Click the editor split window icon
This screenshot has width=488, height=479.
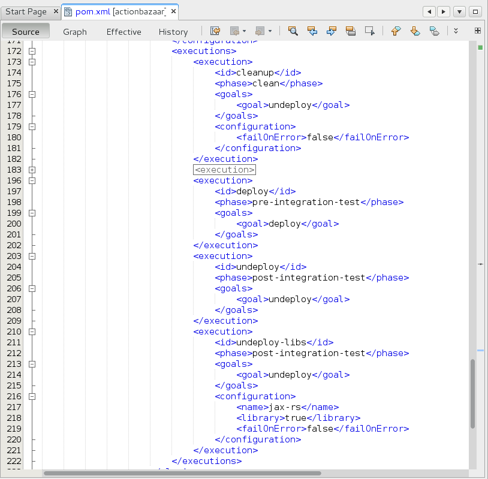click(x=478, y=31)
